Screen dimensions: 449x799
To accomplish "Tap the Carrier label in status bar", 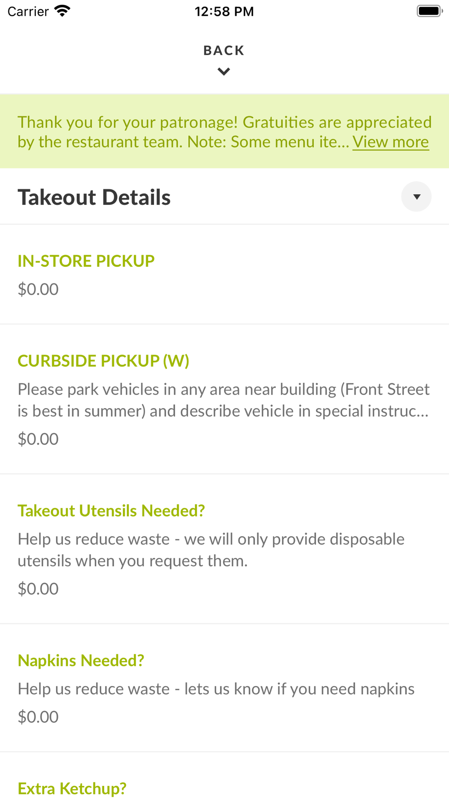I will pos(28,11).
